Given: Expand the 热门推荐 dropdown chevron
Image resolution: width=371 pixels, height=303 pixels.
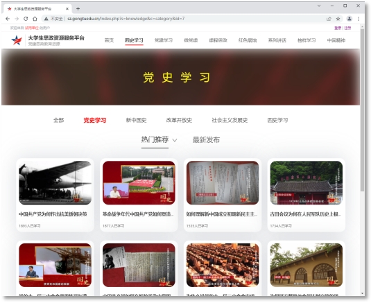Looking at the screenshot, I should point(175,140).
